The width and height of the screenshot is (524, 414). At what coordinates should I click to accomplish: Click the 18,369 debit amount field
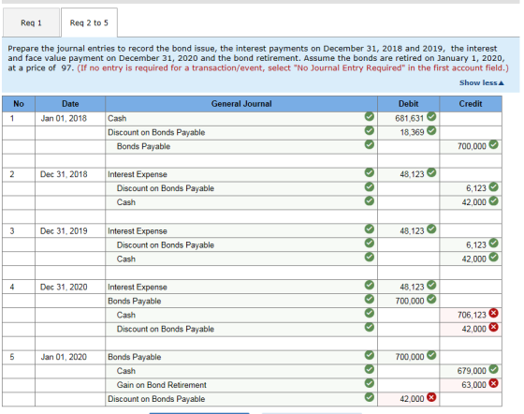pos(408,132)
